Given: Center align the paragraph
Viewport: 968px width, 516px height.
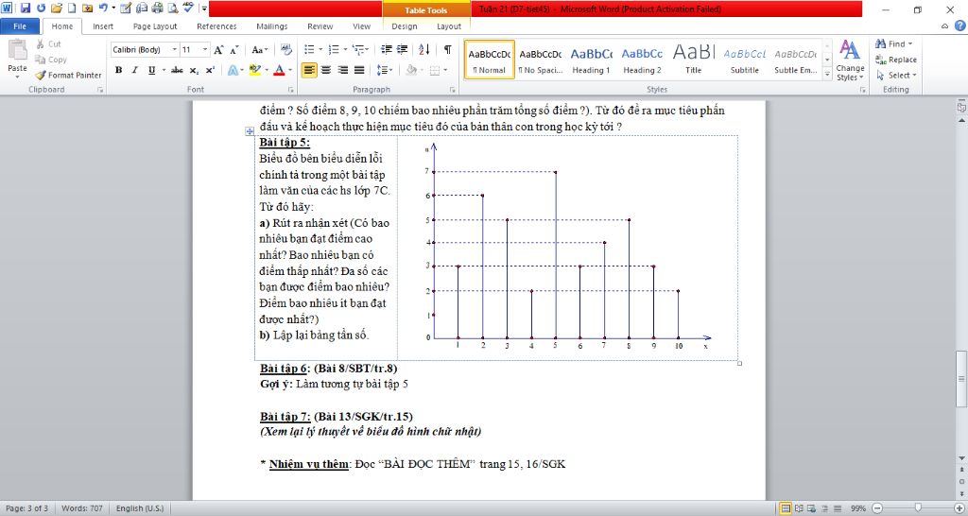Looking at the screenshot, I should [x=326, y=70].
